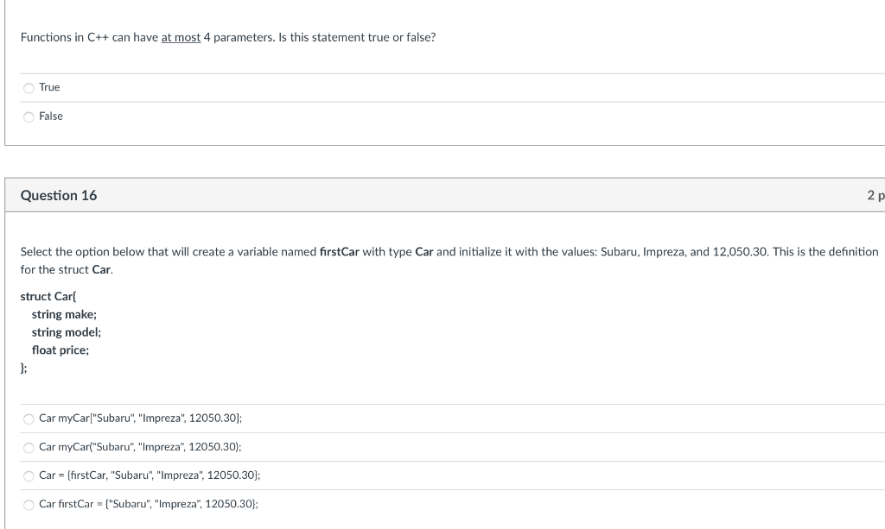Click the "True" answer label text

point(49,87)
